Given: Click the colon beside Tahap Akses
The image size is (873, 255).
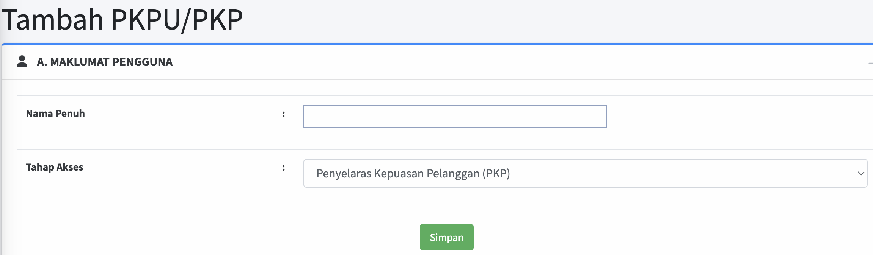Looking at the screenshot, I should (283, 168).
